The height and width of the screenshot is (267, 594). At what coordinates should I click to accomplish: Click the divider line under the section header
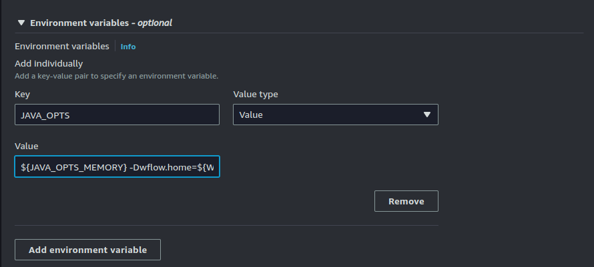pos(299,33)
